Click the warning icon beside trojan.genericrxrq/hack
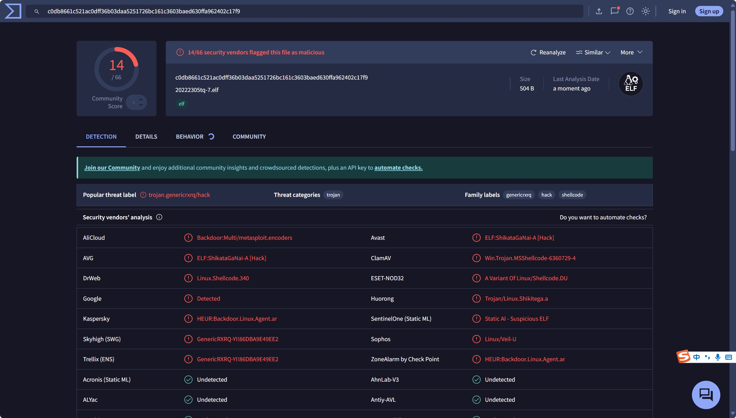Screen dimensions: 736x418 [x=143, y=195]
